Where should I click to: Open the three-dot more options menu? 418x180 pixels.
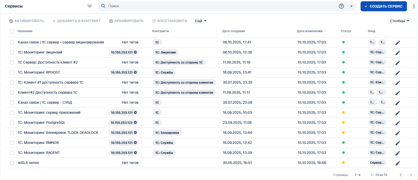pyautogui.click(x=414, y=6)
